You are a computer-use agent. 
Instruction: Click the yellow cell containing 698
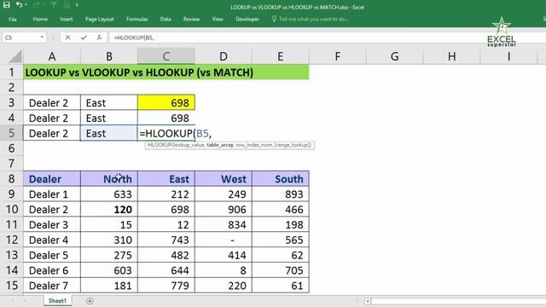coord(166,102)
